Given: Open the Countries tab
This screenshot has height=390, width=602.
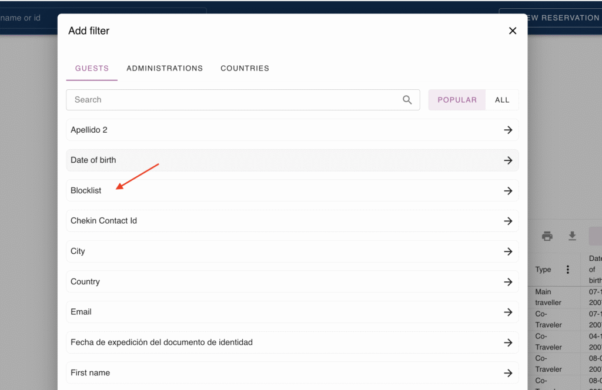Looking at the screenshot, I should pyautogui.click(x=245, y=68).
